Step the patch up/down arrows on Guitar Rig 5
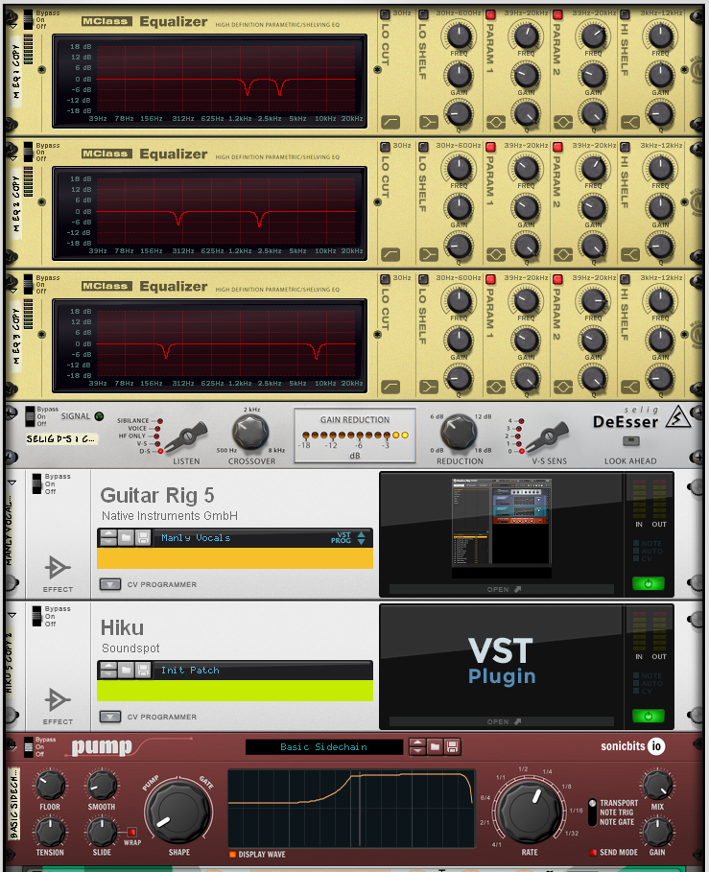Screen dimensions: 709x872 pyautogui.click(x=108, y=538)
